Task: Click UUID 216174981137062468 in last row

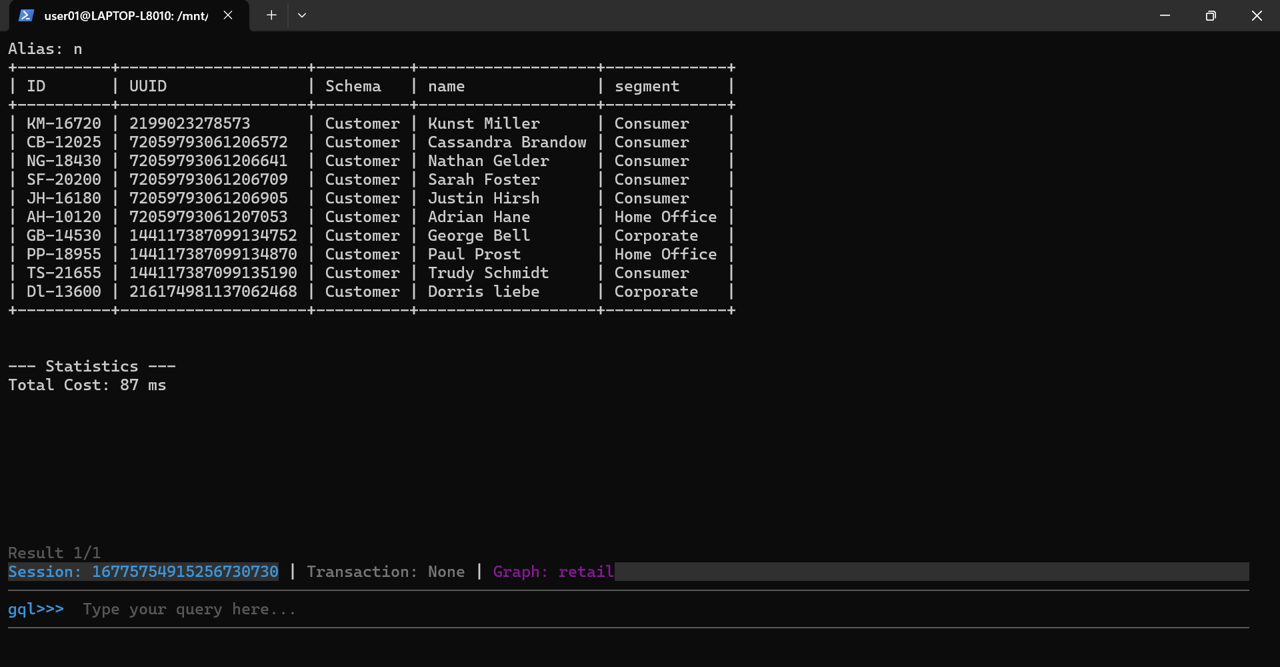Action: (x=213, y=291)
